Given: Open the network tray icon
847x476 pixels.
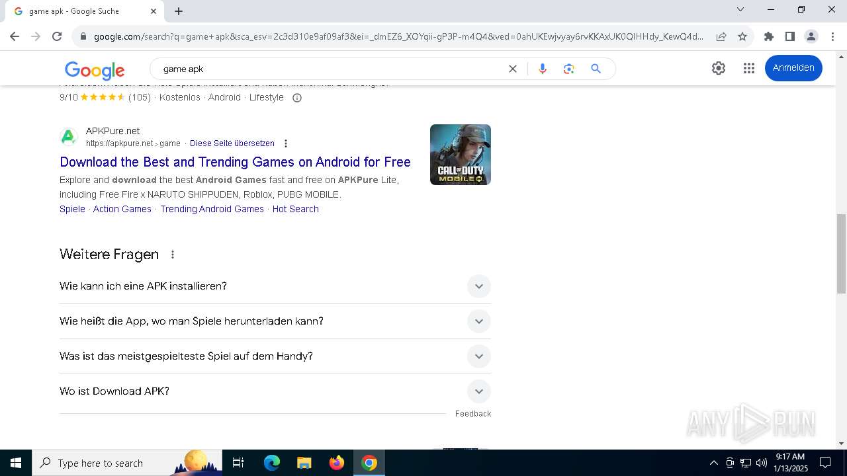Looking at the screenshot, I should pyautogui.click(x=746, y=463).
